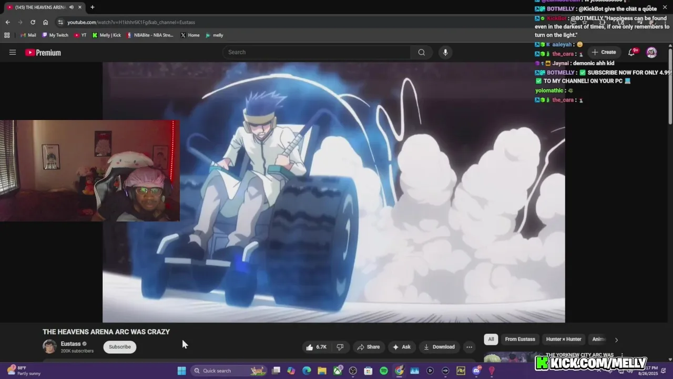Screen dimensions: 673x379
Task: Click the Share button
Action: pos(368,347)
